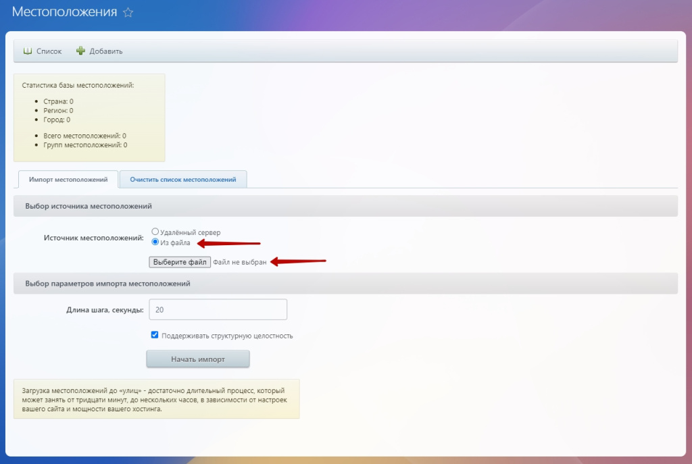Click the Выбор источника местоположений section header
This screenshot has width=692, height=464.
point(89,206)
